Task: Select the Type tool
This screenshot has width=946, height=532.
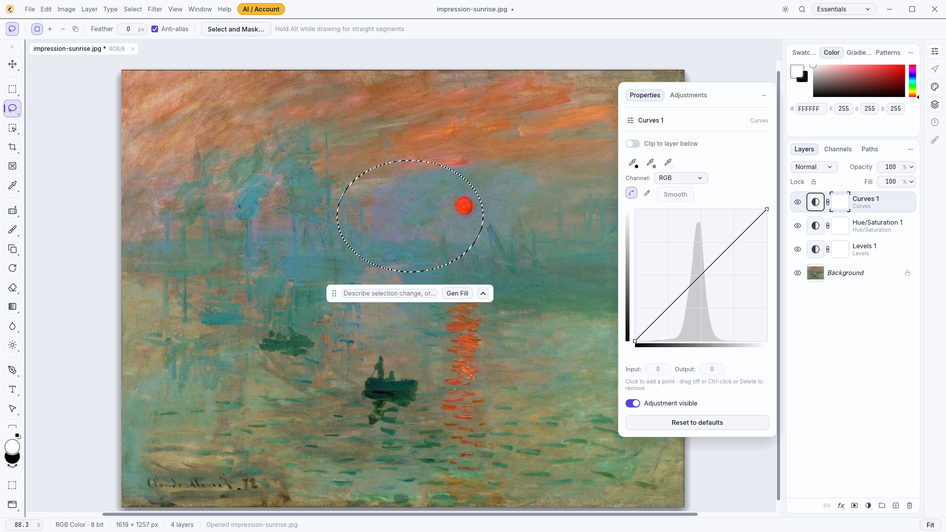Action: [12, 389]
